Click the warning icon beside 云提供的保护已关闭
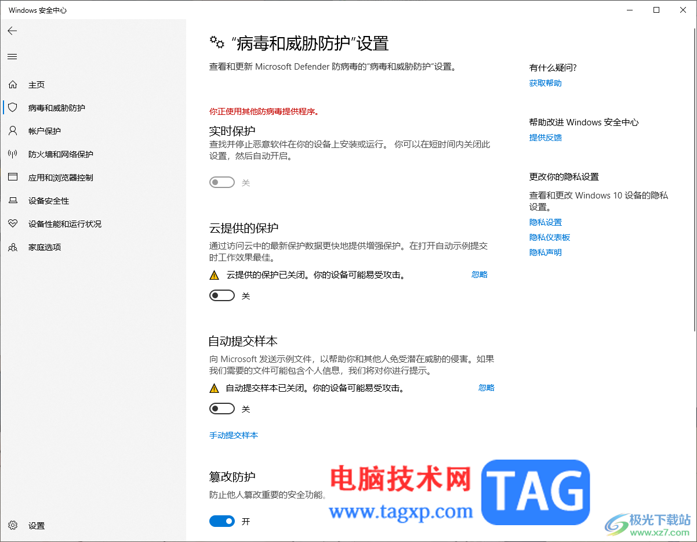The width and height of the screenshot is (697, 542). click(215, 275)
